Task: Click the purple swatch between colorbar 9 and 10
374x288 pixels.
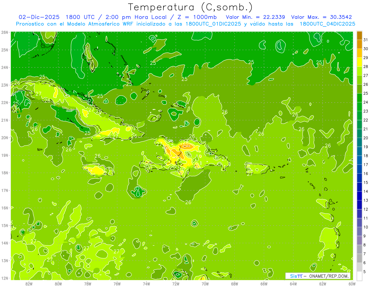Action: tap(359, 231)
